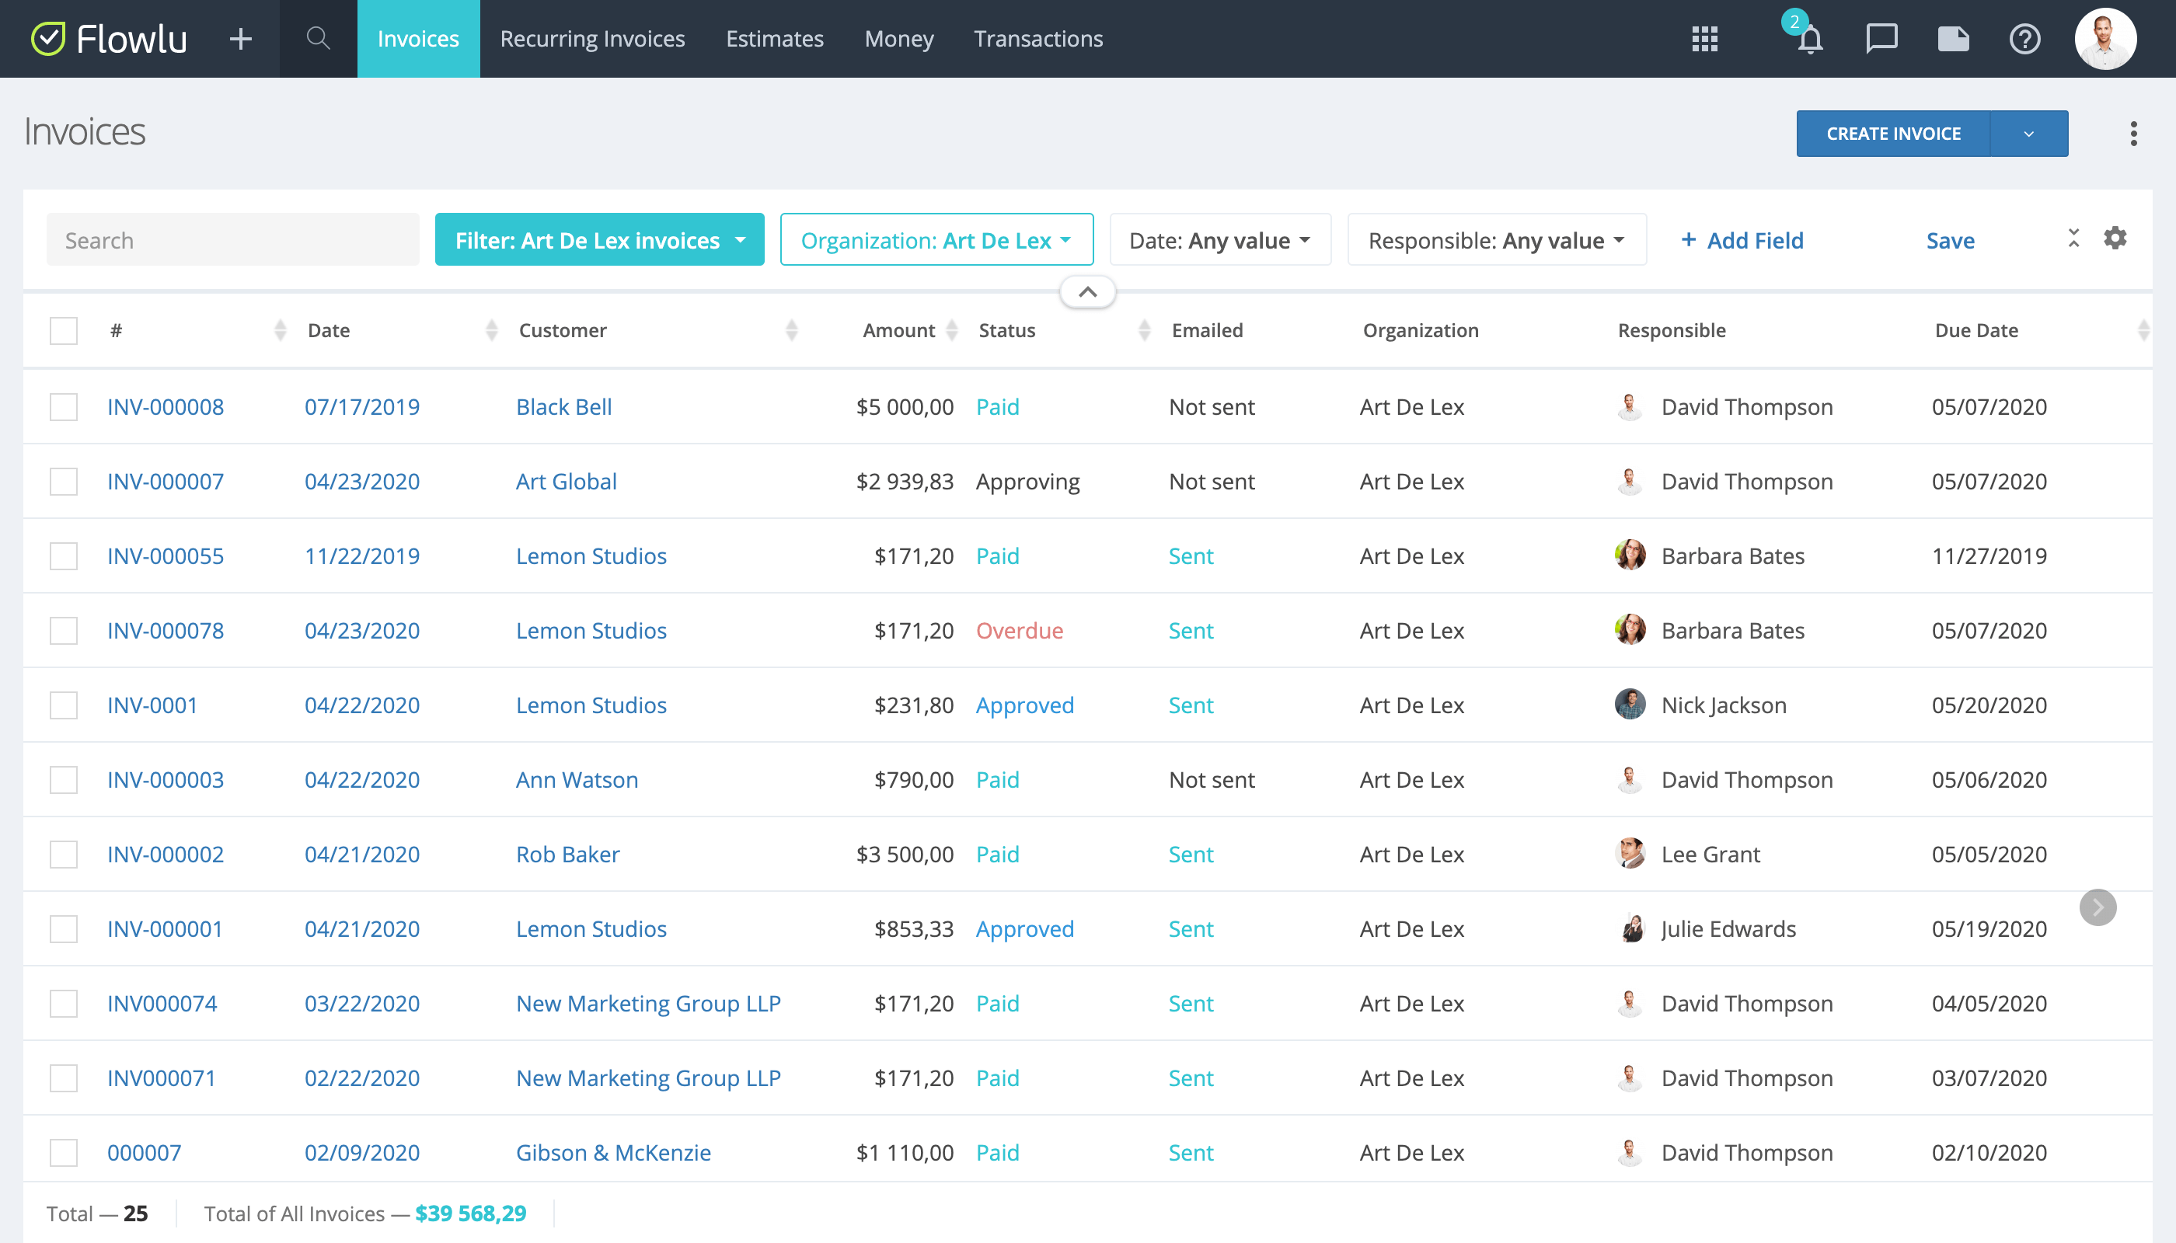Open the Transactions menu item
This screenshot has width=2176, height=1243.
[x=1038, y=38]
